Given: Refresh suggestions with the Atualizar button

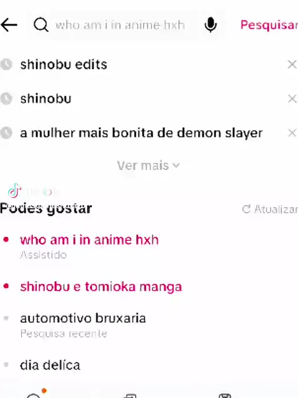Looking at the screenshot, I should 270,209.
